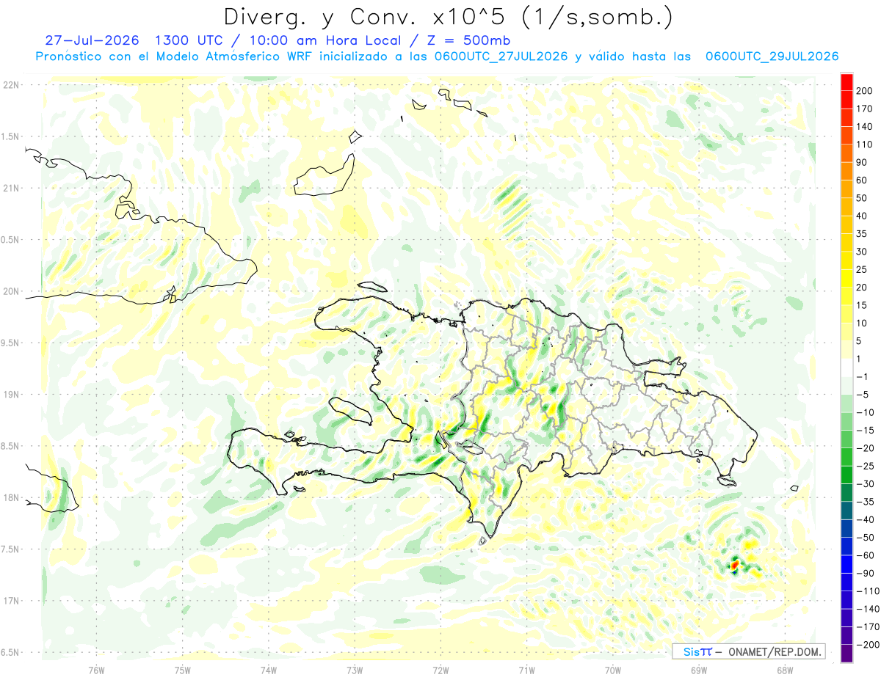881x680 pixels.
Task: Click the '20N' latitude label
Action: pos(11,291)
